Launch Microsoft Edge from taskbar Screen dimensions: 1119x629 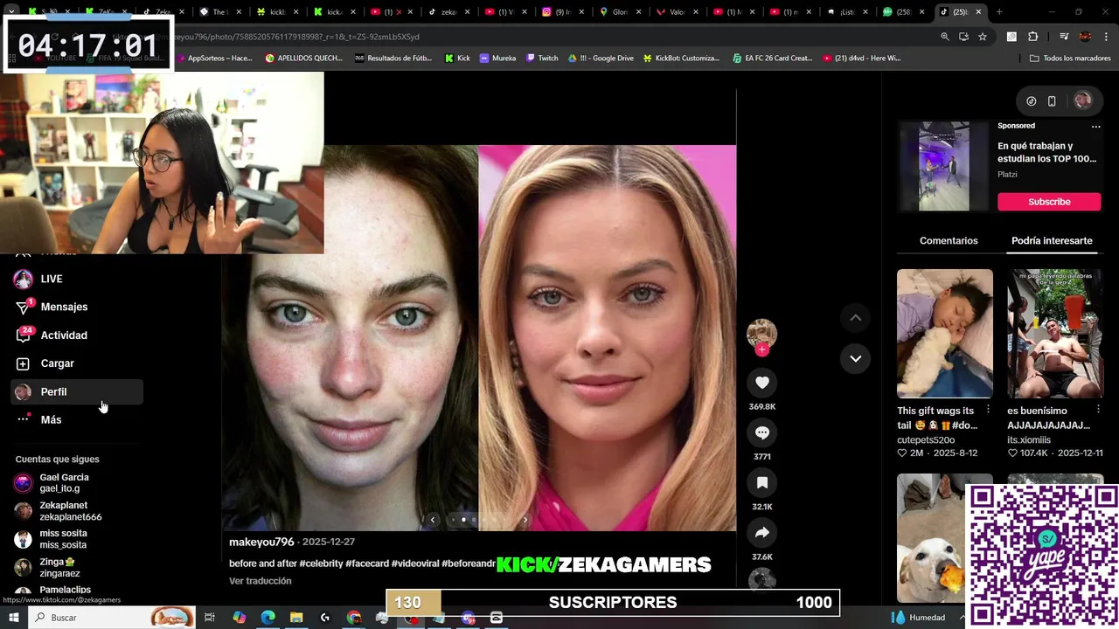pos(268,618)
